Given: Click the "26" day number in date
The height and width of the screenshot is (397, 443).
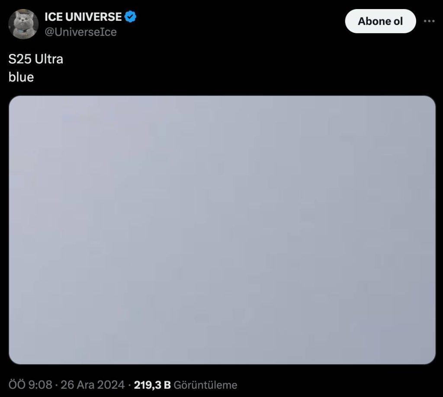Looking at the screenshot, I should pos(67,385).
